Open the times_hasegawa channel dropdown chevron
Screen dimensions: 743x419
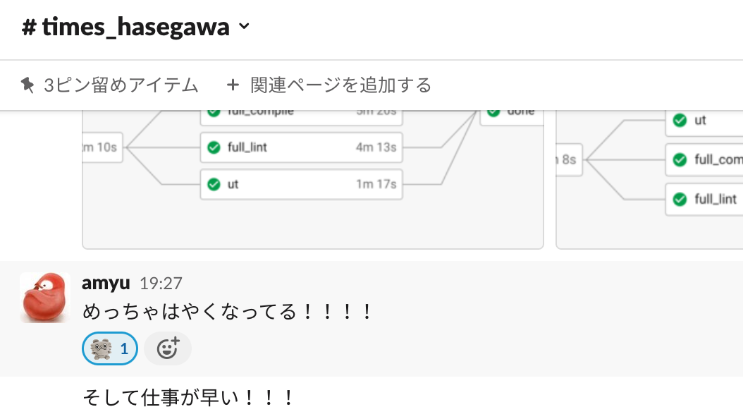(x=244, y=27)
